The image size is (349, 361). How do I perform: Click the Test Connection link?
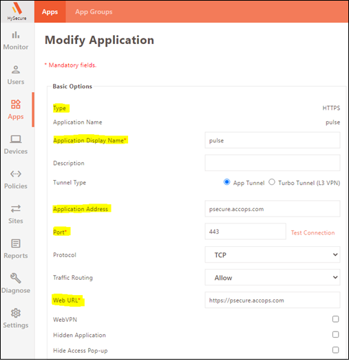click(313, 233)
